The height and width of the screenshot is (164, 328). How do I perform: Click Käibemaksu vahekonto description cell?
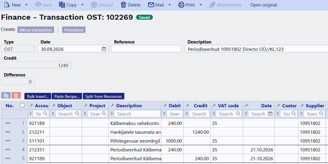pyautogui.click(x=135, y=123)
